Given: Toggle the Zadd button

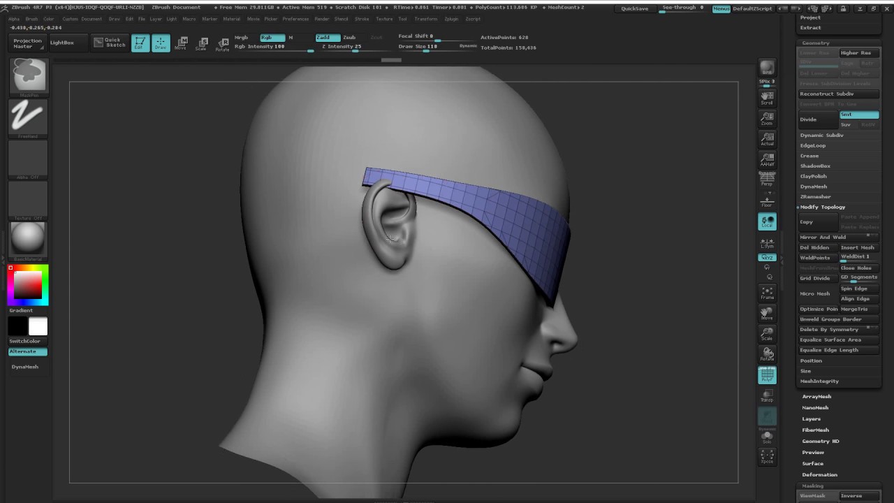Looking at the screenshot, I should pos(327,37).
